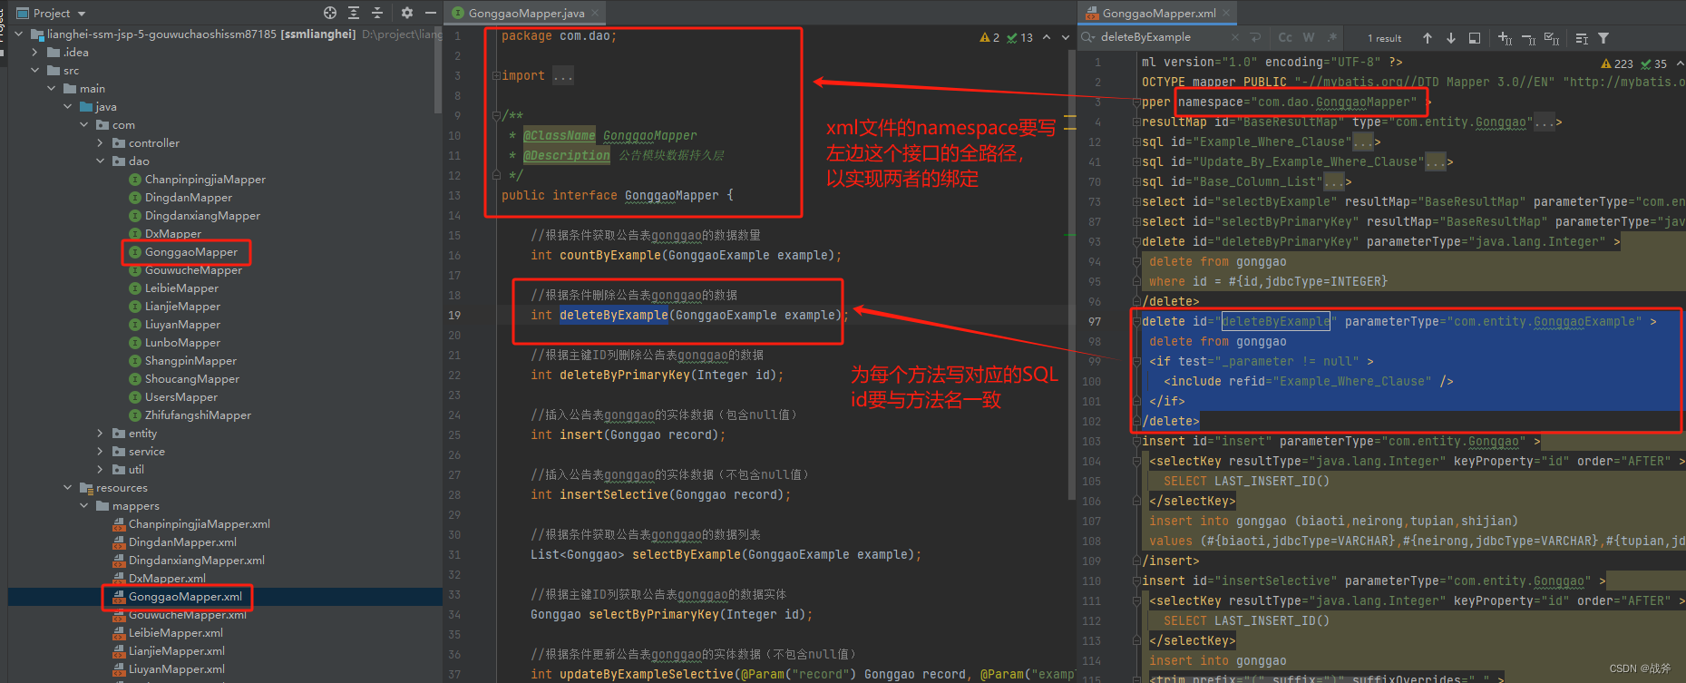Go to previous occurrence with up arrow
The height and width of the screenshot is (683, 1686).
[1428, 38]
